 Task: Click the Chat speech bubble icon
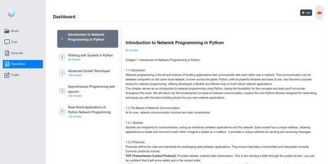tap(7, 42)
